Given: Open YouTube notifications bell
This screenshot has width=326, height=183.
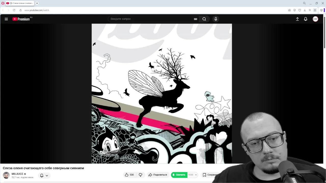Looking at the screenshot, I should tap(306, 19).
